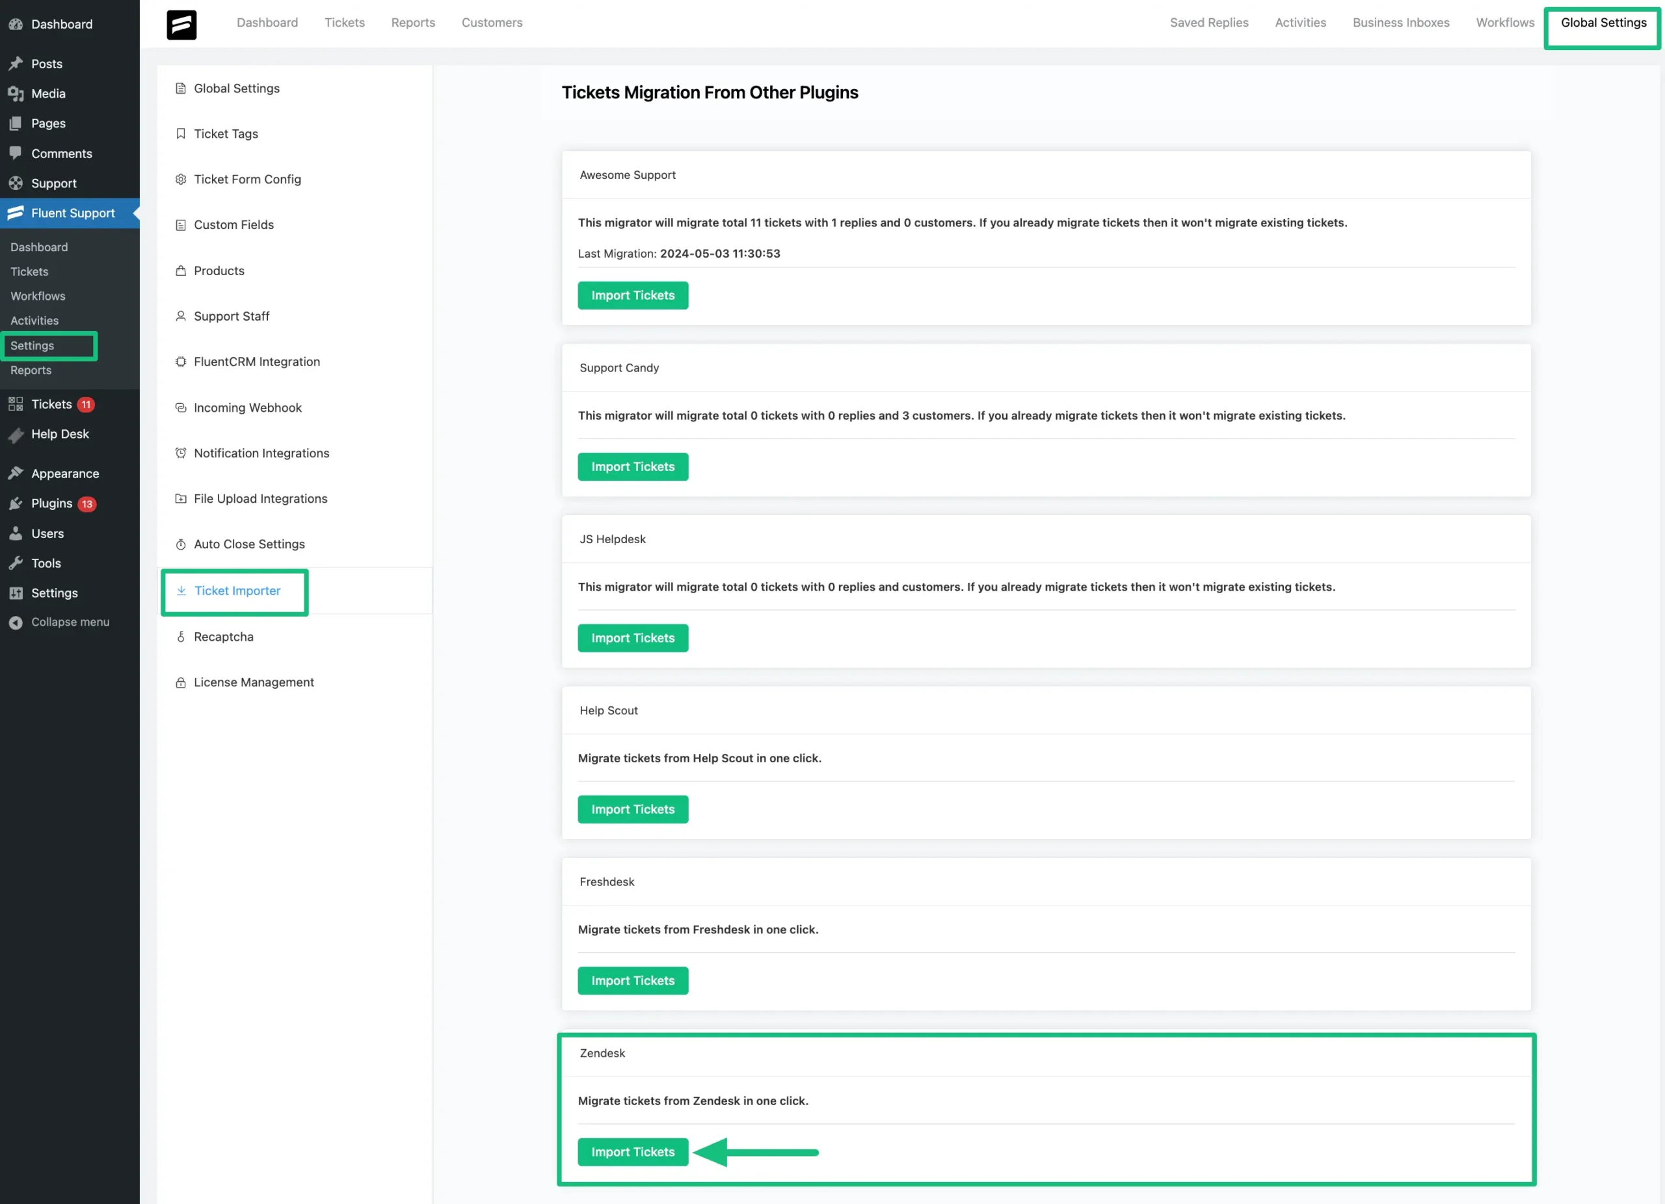Click the Global Settings document icon
The image size is (1665, 1204).
point(181,88)
